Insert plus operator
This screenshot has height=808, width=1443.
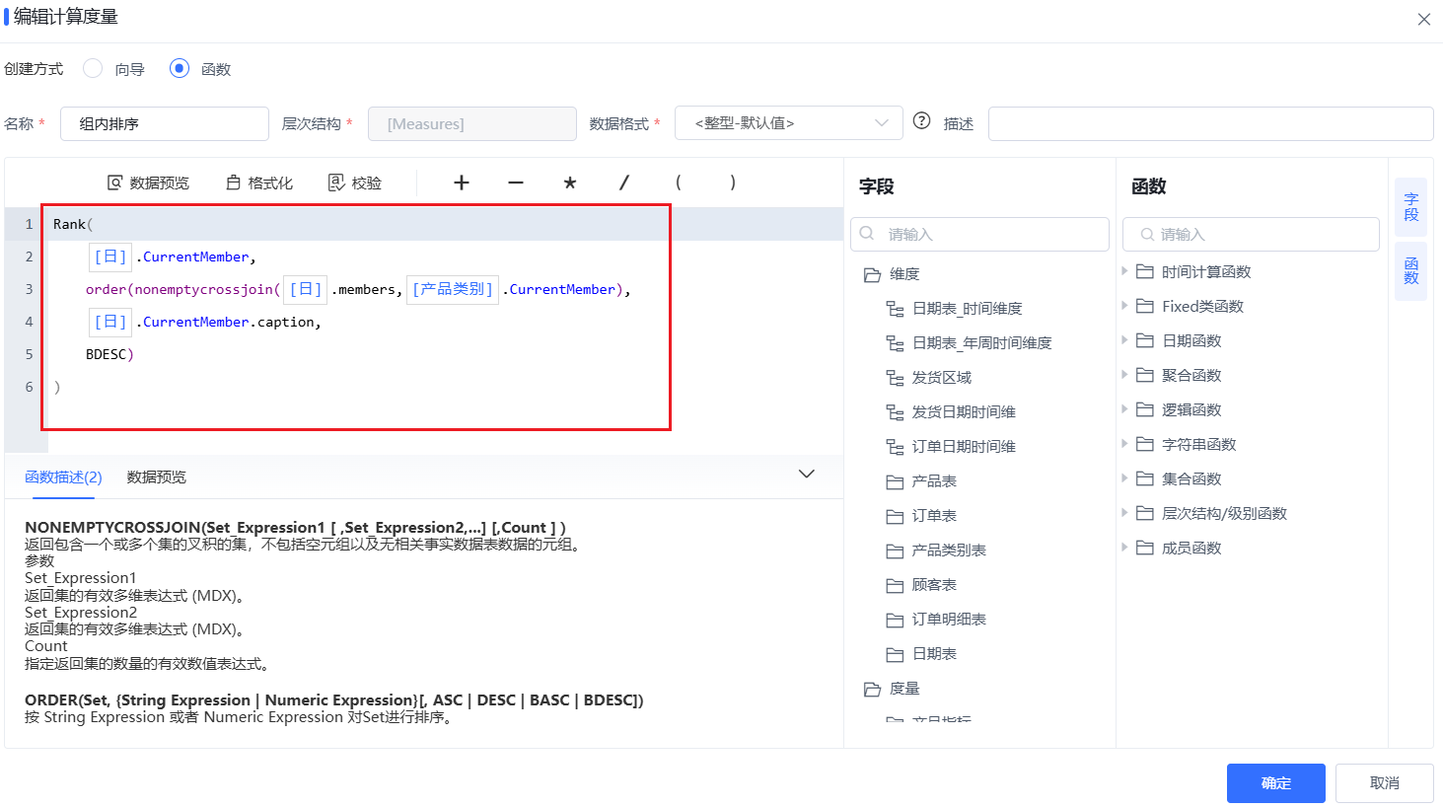[462, 183]
